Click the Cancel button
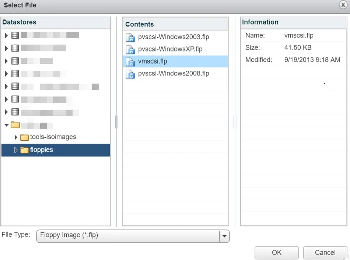 pos(325,253)
